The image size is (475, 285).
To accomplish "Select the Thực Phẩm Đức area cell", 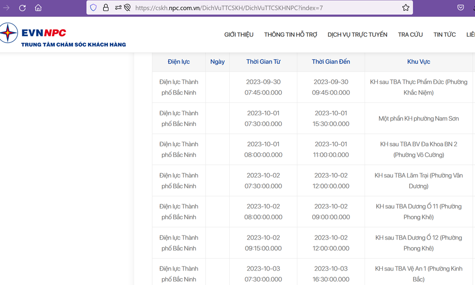I will coord(418,87).
